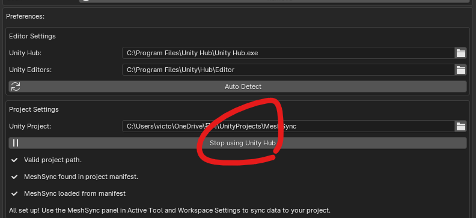
Task: Click the 'Preferences:' heading text
Action: pyautogui.click(x=25, y=16)
